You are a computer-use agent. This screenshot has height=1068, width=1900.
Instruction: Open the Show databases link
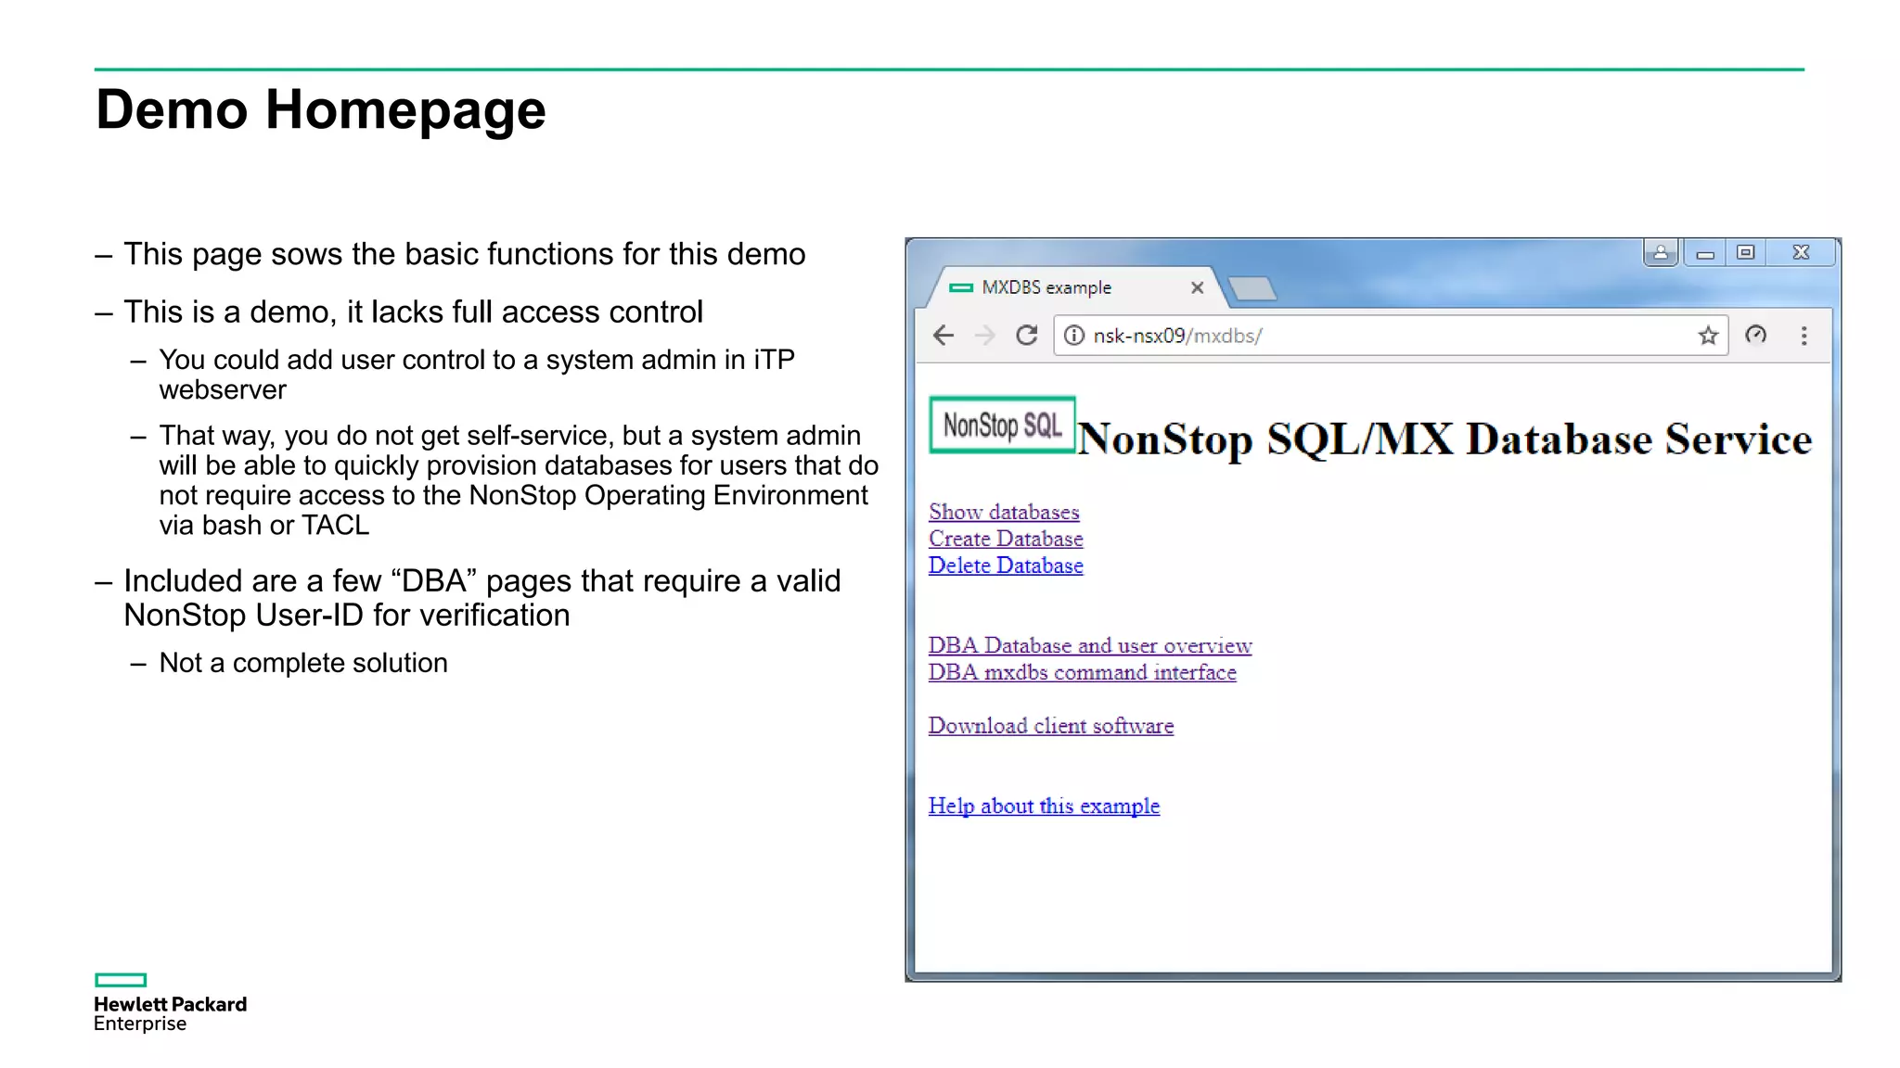point(1004,512)
